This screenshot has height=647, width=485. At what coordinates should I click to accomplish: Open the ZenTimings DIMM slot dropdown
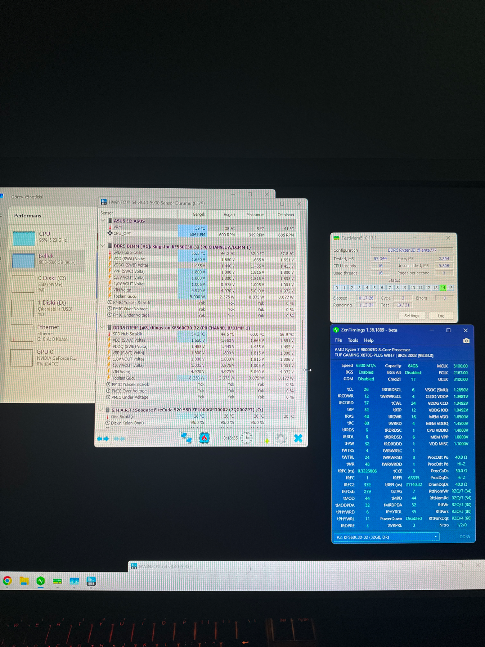(x=386, y=537)
